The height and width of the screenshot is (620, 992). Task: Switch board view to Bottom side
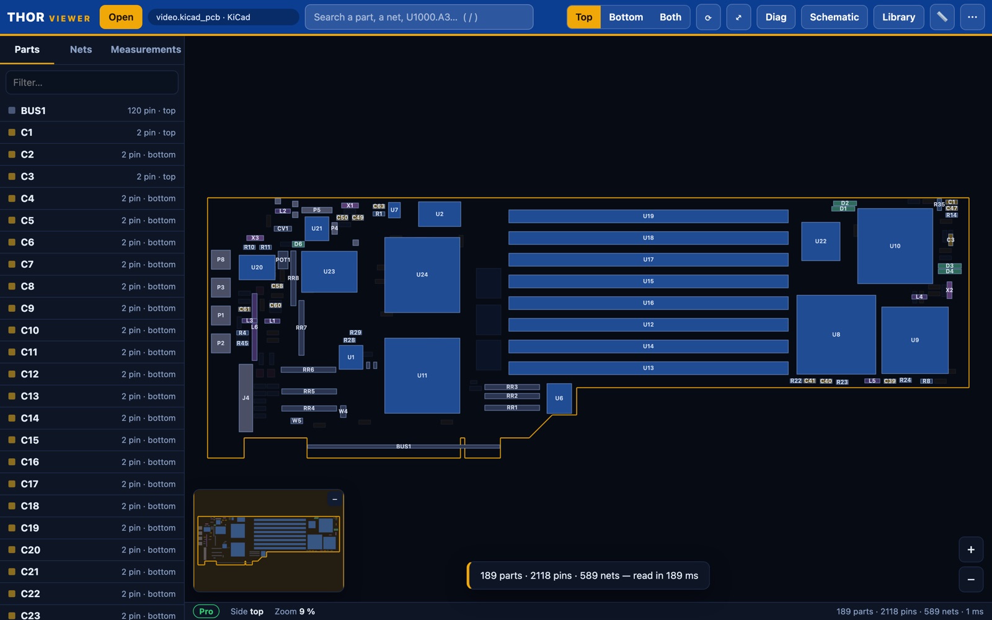click(x=626, y=17)
